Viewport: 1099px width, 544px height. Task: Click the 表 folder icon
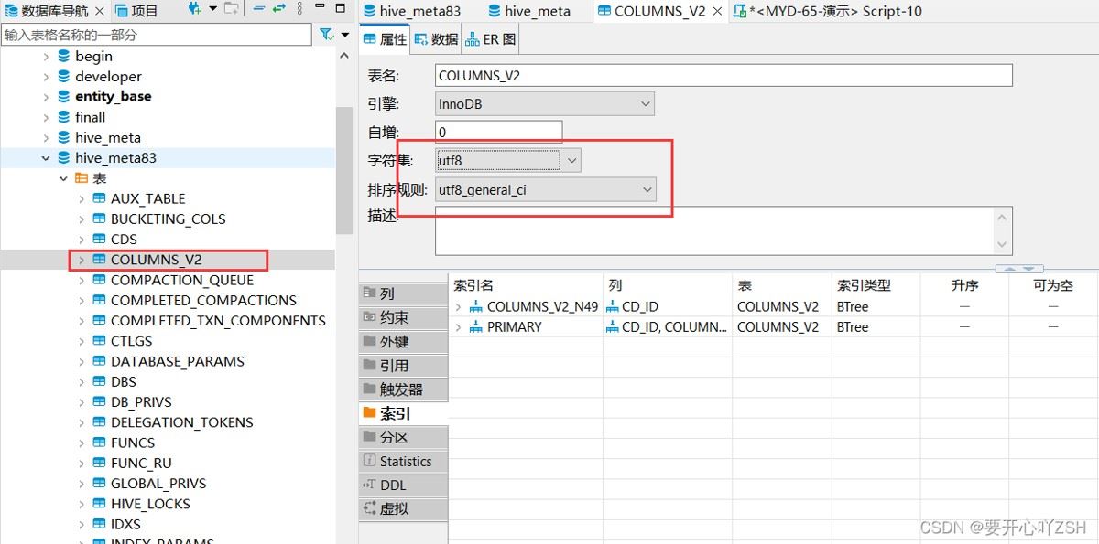[x=82, y=178]
